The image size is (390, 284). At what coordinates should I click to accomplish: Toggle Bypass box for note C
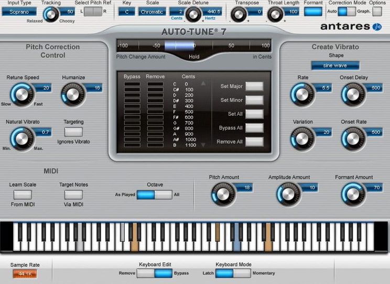coord(132,84)
